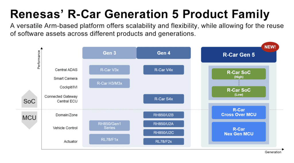The width and height of the screenshot is (294, 163).
Task: Click the Domain/Zone label
Action: point(66,115)
